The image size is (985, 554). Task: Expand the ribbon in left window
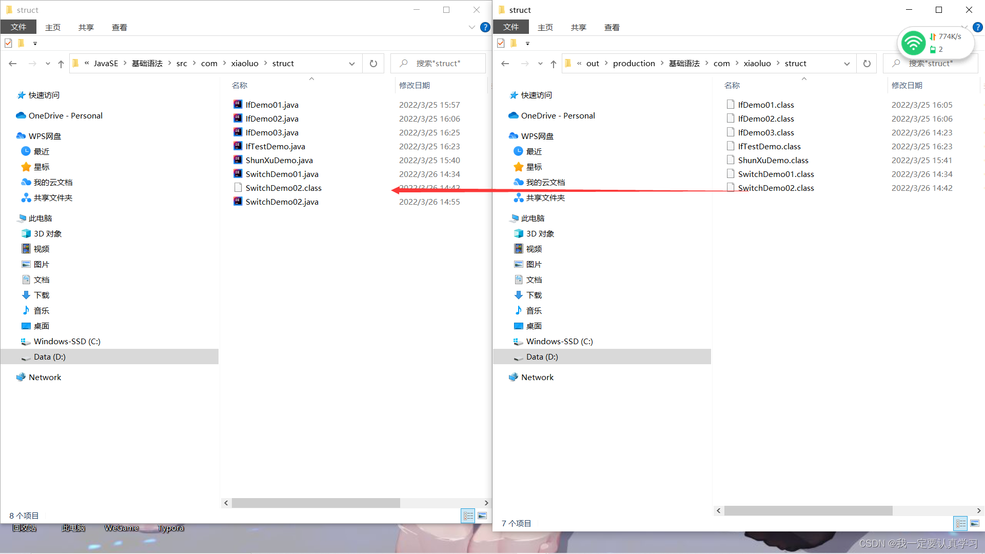[472, 27]
